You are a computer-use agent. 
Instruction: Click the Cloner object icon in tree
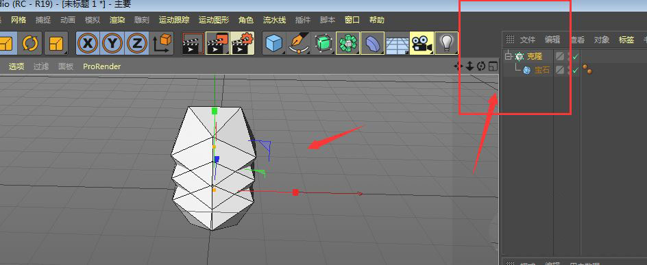520,56
